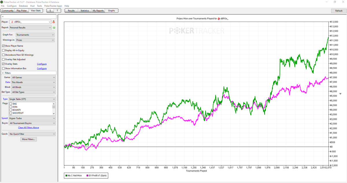Screen dimensions: 347x183
Task: Tick the SNG flag checkbox
Action: click(x=11, y=104)
